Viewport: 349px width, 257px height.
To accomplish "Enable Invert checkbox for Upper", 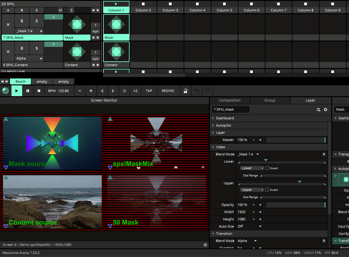I will [x=267, y=190].
